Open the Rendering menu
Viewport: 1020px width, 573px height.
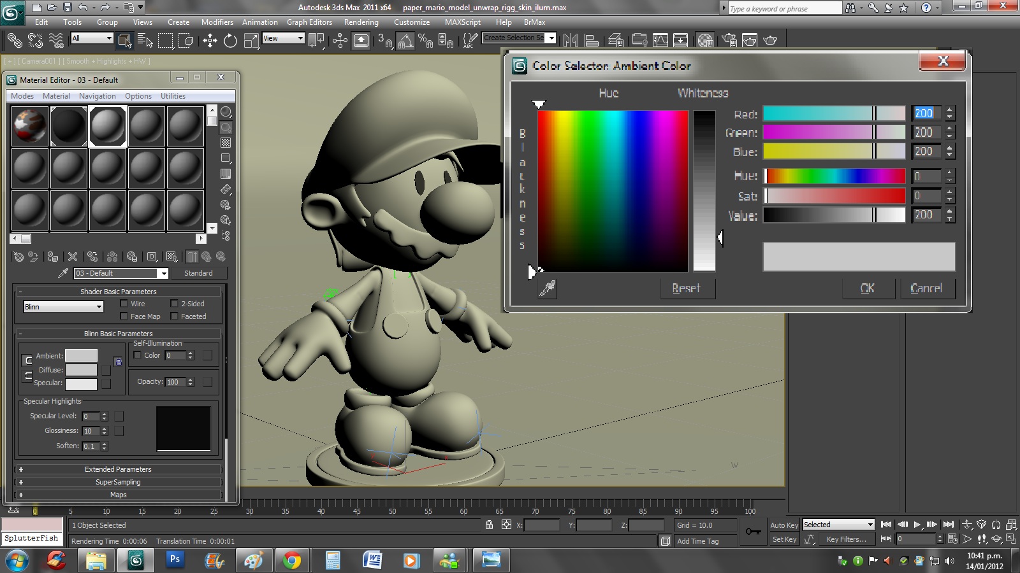point(361,22)
